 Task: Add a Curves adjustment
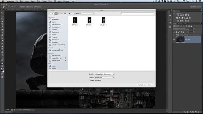pyautogui.click(x=183, y=15)
